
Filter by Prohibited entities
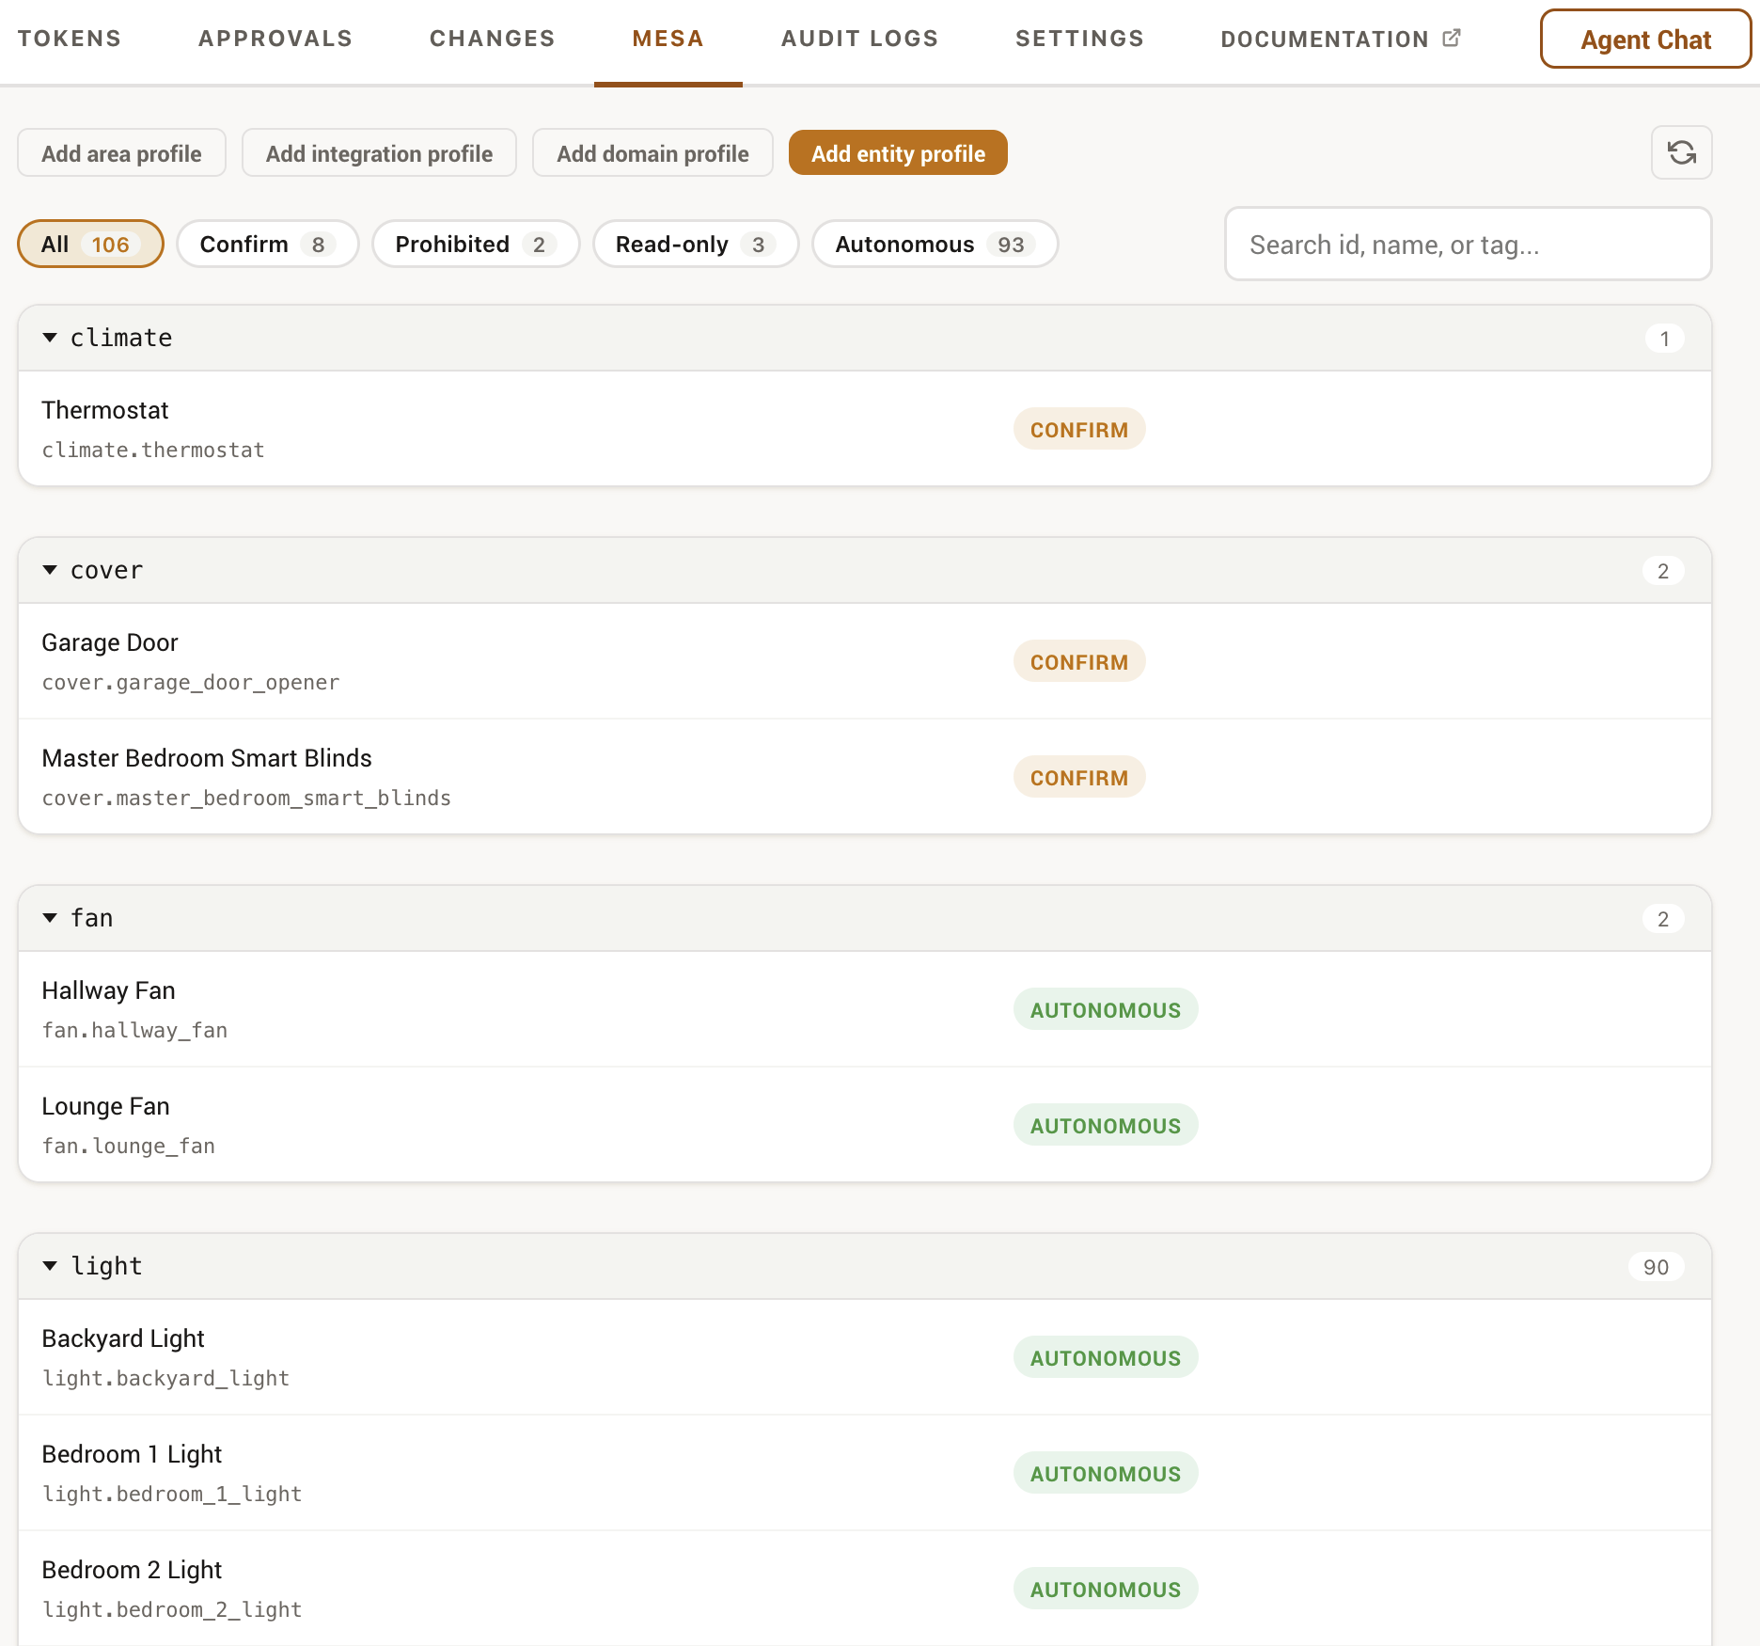point(476,245)
